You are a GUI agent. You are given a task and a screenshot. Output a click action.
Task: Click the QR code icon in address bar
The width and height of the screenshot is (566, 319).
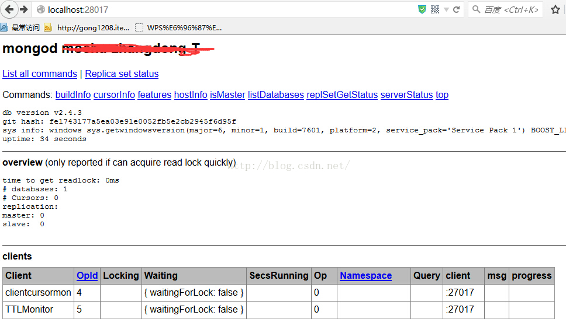pyautogui.click(x=435, y=9)
